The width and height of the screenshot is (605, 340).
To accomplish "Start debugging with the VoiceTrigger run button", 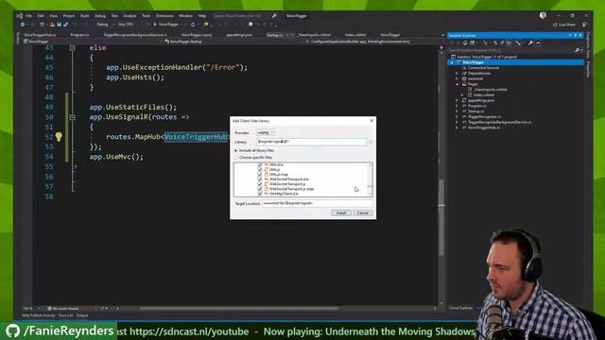I will tap(166, 25).
